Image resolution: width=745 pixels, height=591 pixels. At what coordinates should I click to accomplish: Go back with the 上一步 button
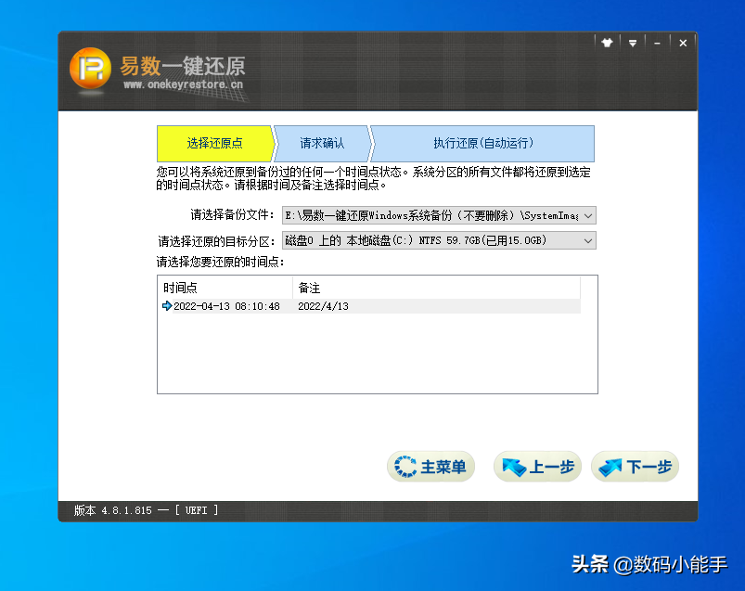(x=538, y=467)
